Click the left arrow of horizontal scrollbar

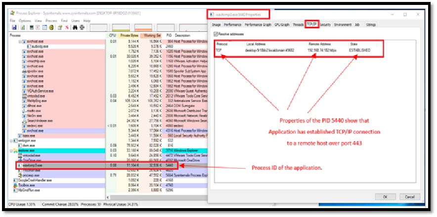pyautogui.click(x=108, y=198)
